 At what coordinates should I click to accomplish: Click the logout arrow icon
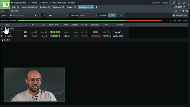pos(184,3)
